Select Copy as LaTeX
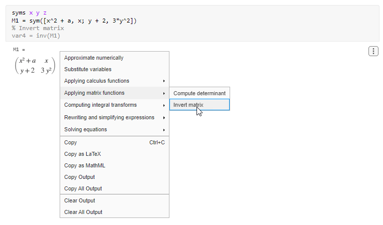The height and width of the screenshot is (225, 383). point(83,154)
